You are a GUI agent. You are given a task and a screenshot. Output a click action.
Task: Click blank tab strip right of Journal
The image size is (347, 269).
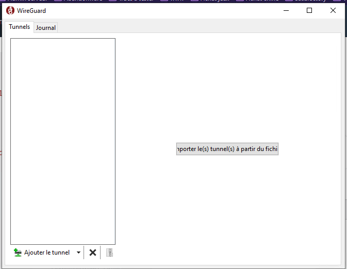pyautogui.click(x=196, y=27)
